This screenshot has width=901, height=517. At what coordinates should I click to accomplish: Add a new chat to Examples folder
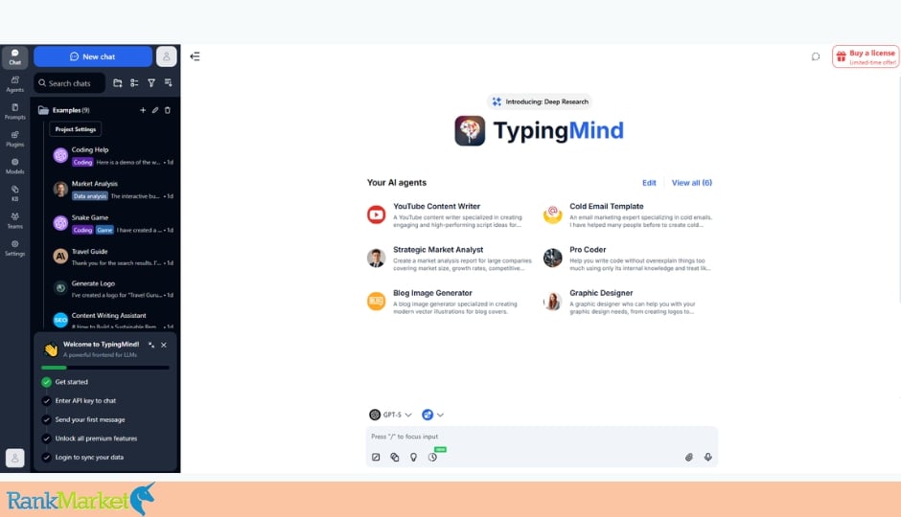[143, 110]
